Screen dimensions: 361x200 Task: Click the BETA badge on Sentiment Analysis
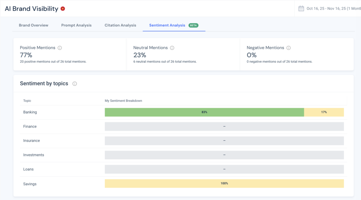tap(193, 25)
